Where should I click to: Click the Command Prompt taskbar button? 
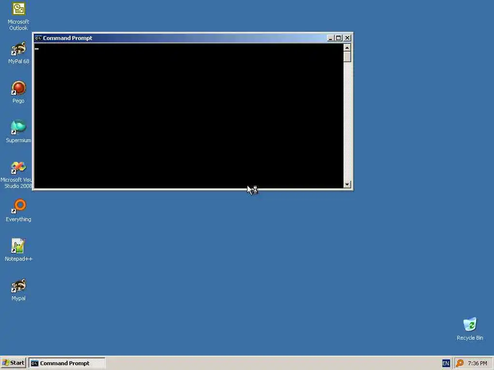click(67, 363)
